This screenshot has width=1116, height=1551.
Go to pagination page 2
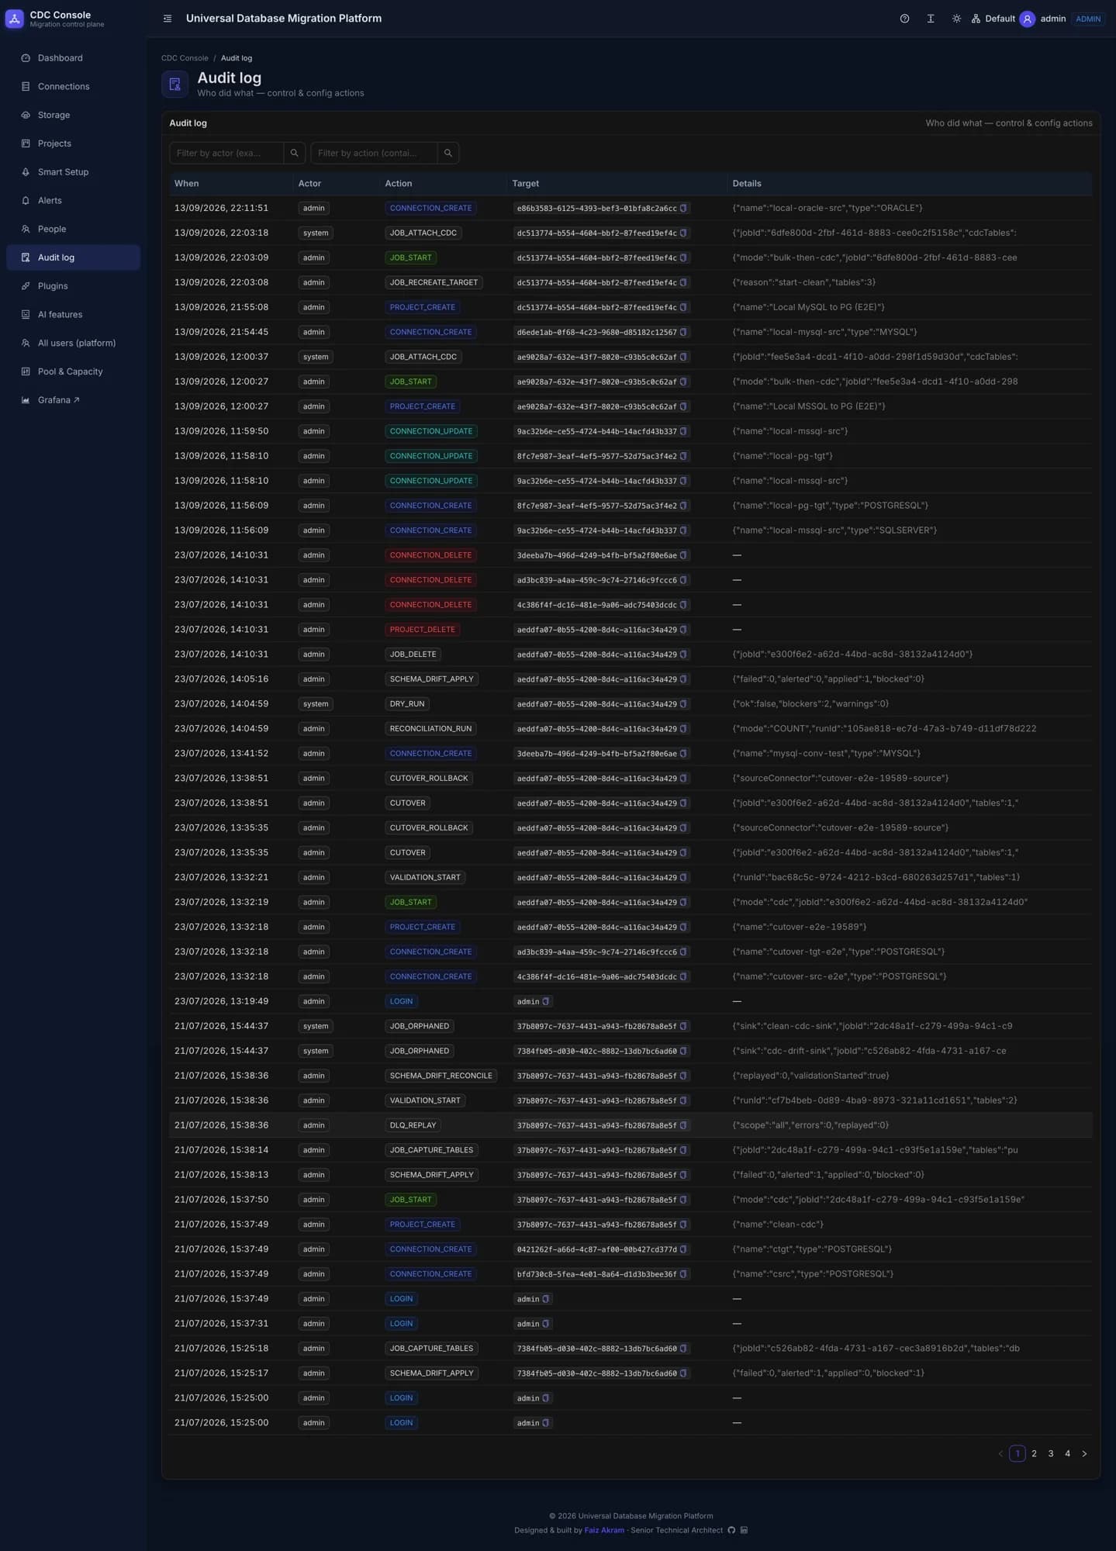click(x=1034, y=1453)
